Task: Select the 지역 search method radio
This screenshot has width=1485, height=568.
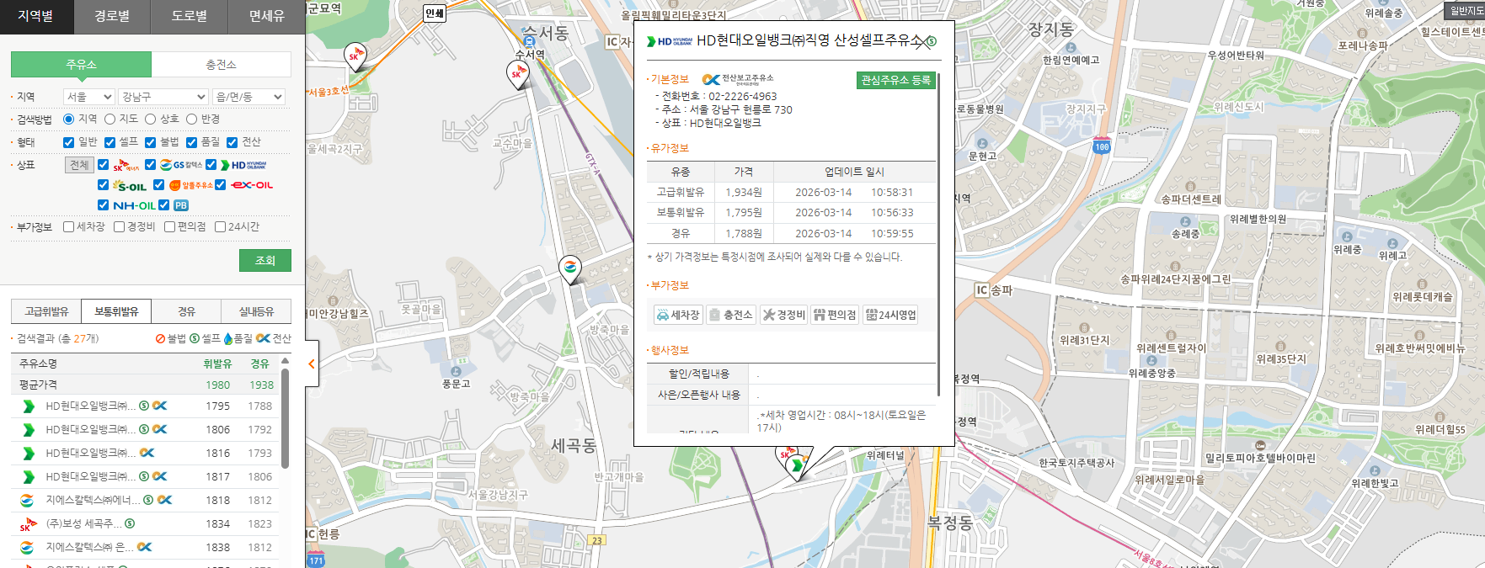Action: coord(69,119)
